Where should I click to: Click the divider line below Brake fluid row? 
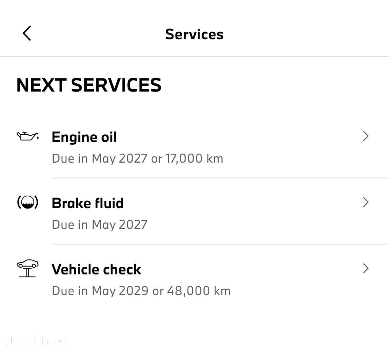point(220,244)
